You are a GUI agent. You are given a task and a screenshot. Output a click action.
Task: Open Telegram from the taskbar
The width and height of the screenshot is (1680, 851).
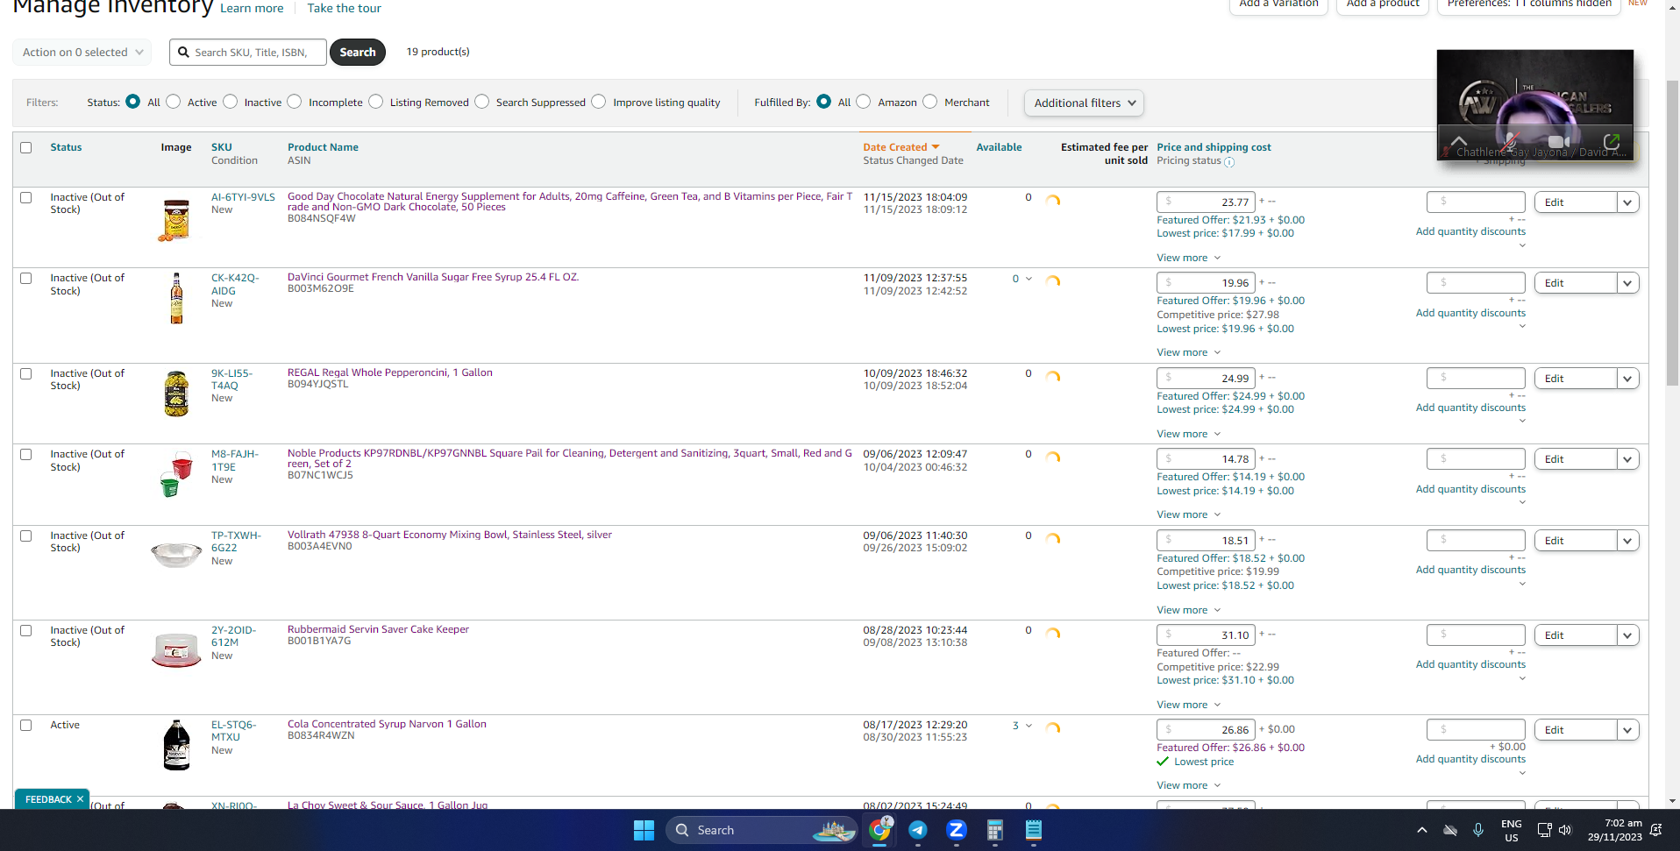coord(918,830)
